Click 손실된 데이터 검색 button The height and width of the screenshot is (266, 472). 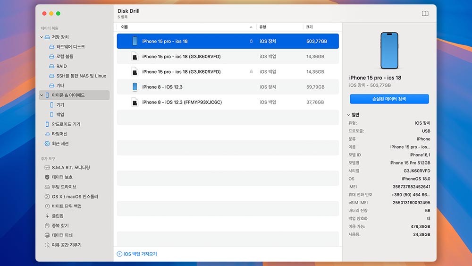tap(389, 99)
